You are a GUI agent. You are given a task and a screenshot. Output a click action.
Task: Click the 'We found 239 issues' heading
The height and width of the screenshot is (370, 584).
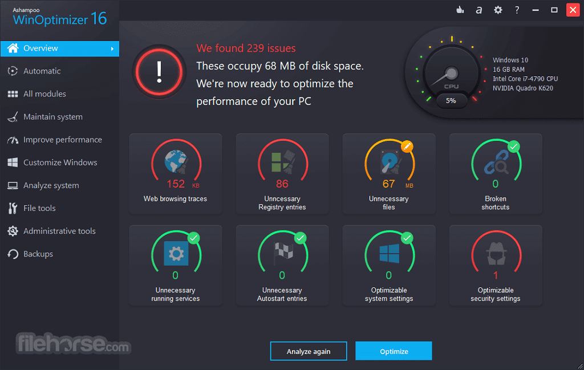(246, 48)
